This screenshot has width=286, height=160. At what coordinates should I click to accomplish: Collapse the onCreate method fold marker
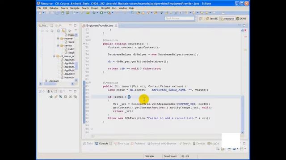(90, 40)
